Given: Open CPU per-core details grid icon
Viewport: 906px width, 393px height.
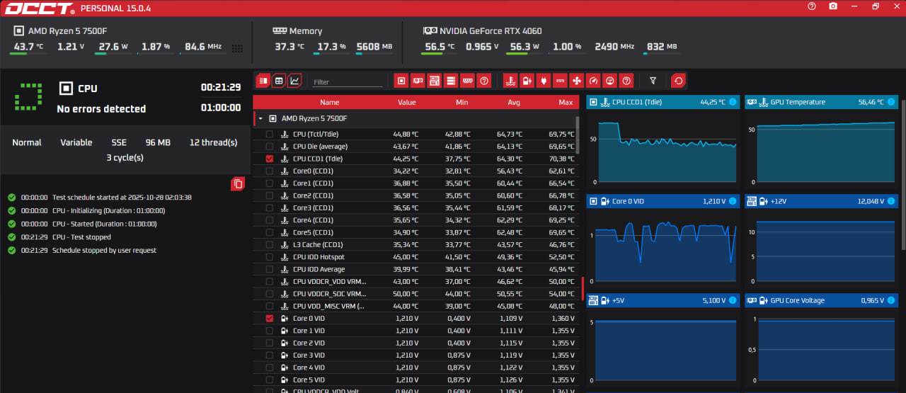Looking at the screenshot, I should click(x=237, y=49).
